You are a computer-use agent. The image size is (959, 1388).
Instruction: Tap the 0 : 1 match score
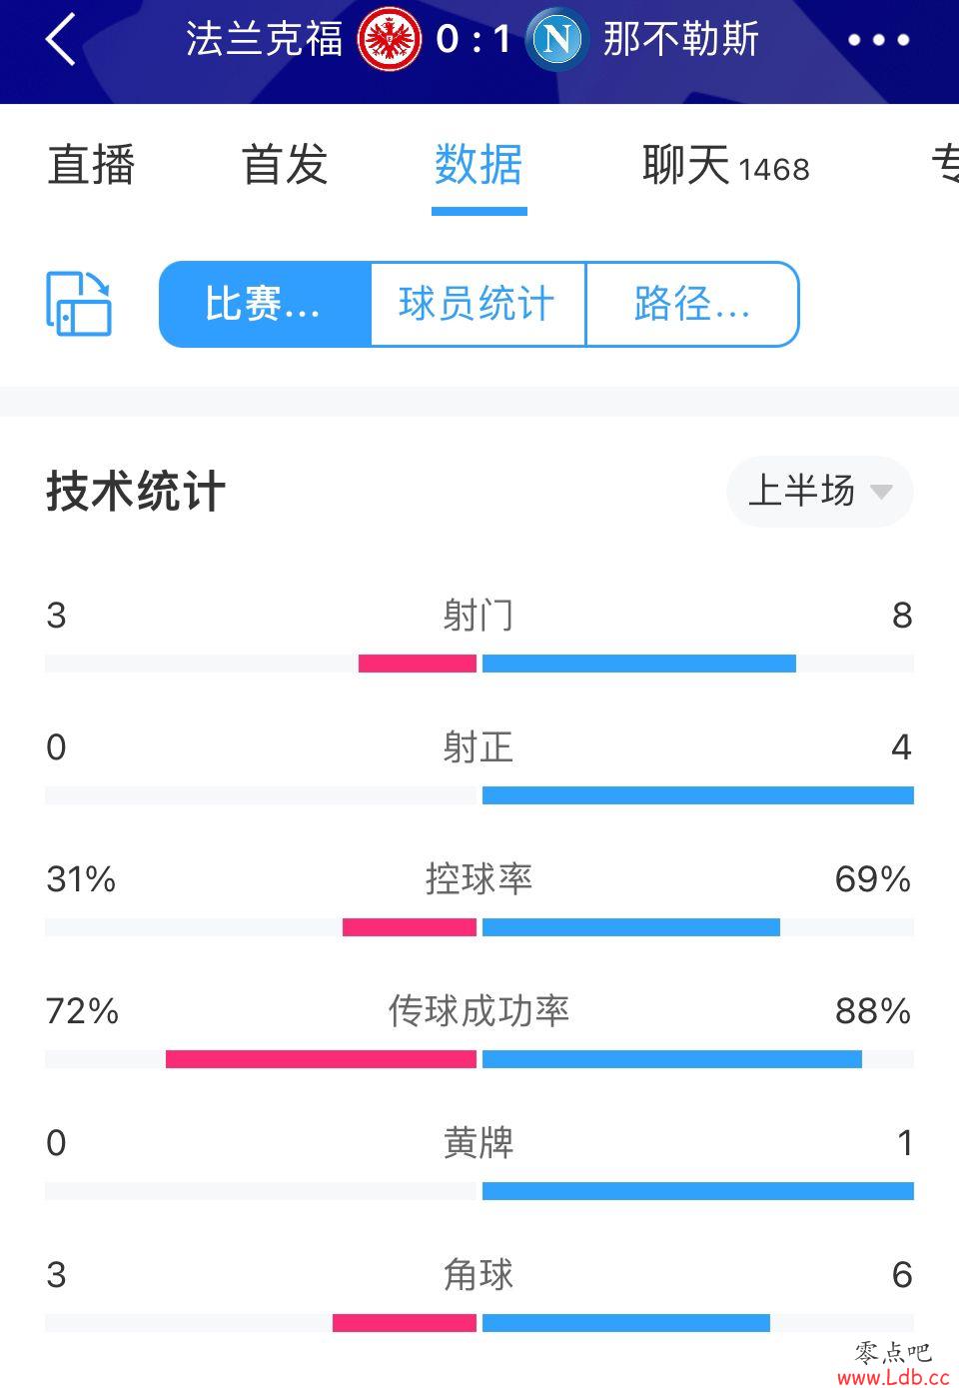[x=474, y=40]
